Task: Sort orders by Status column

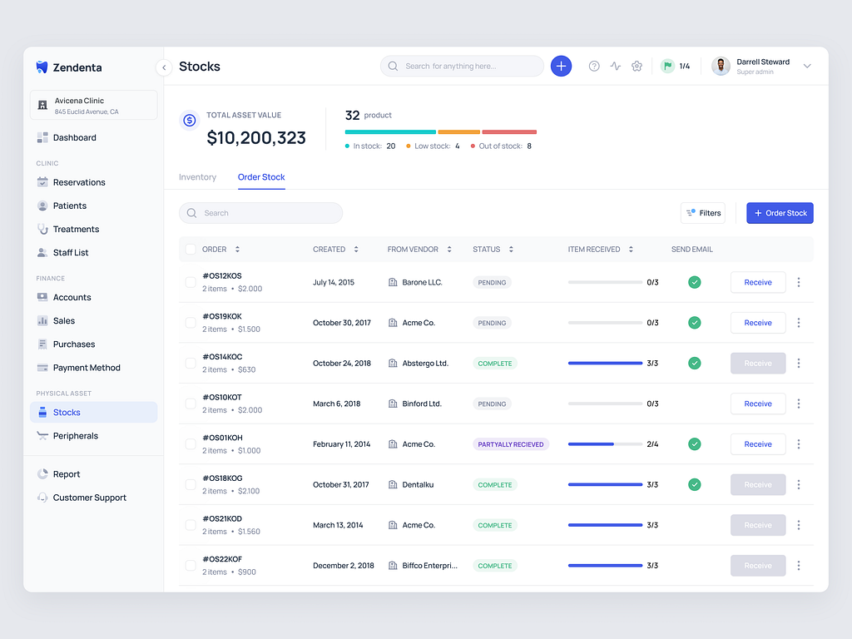Action: tap(511, 250)
